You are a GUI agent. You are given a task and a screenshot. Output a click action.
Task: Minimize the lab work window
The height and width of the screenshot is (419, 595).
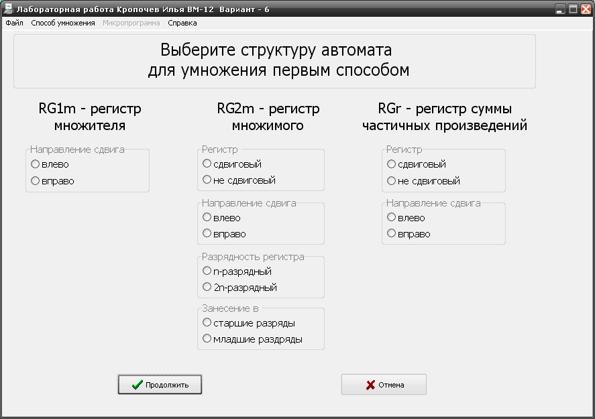click(559, 9)
